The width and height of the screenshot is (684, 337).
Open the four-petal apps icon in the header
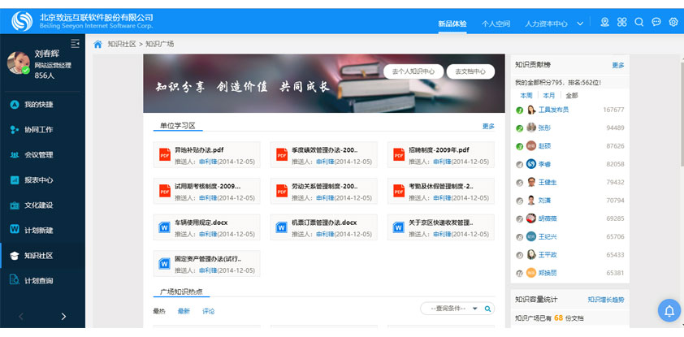click(x=622, y=22)
